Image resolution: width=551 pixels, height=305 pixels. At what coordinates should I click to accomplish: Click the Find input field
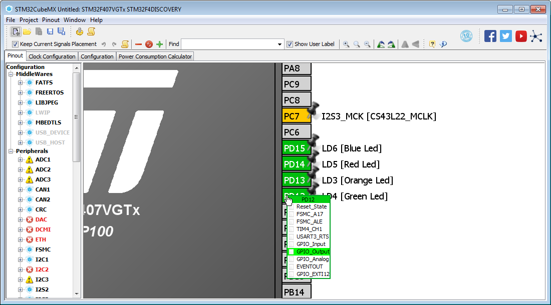(229, 44)
